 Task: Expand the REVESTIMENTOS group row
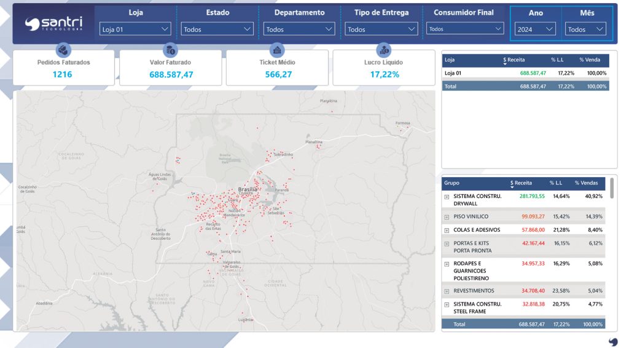447,291
